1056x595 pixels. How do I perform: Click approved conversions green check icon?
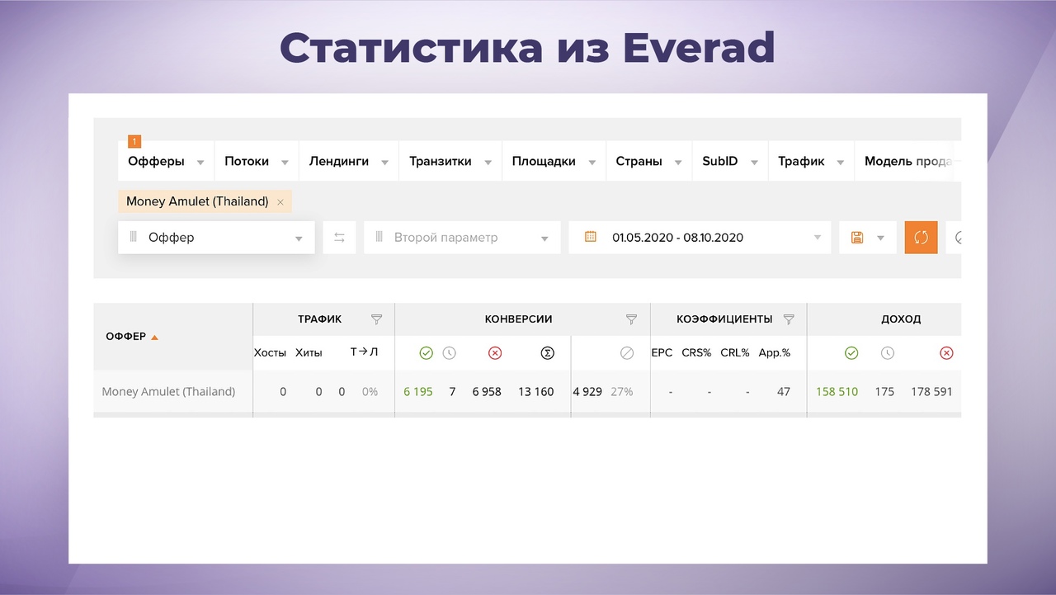click(x=426, y=353)
